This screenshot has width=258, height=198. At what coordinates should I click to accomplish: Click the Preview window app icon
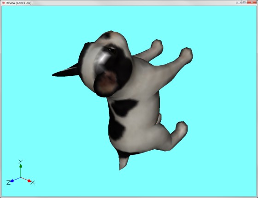pos(3,3)
